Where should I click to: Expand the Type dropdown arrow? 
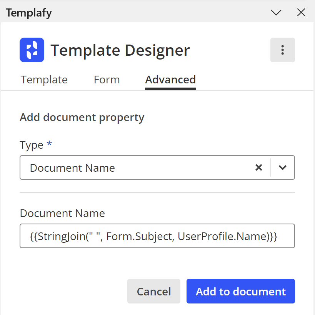click(282, 167)
